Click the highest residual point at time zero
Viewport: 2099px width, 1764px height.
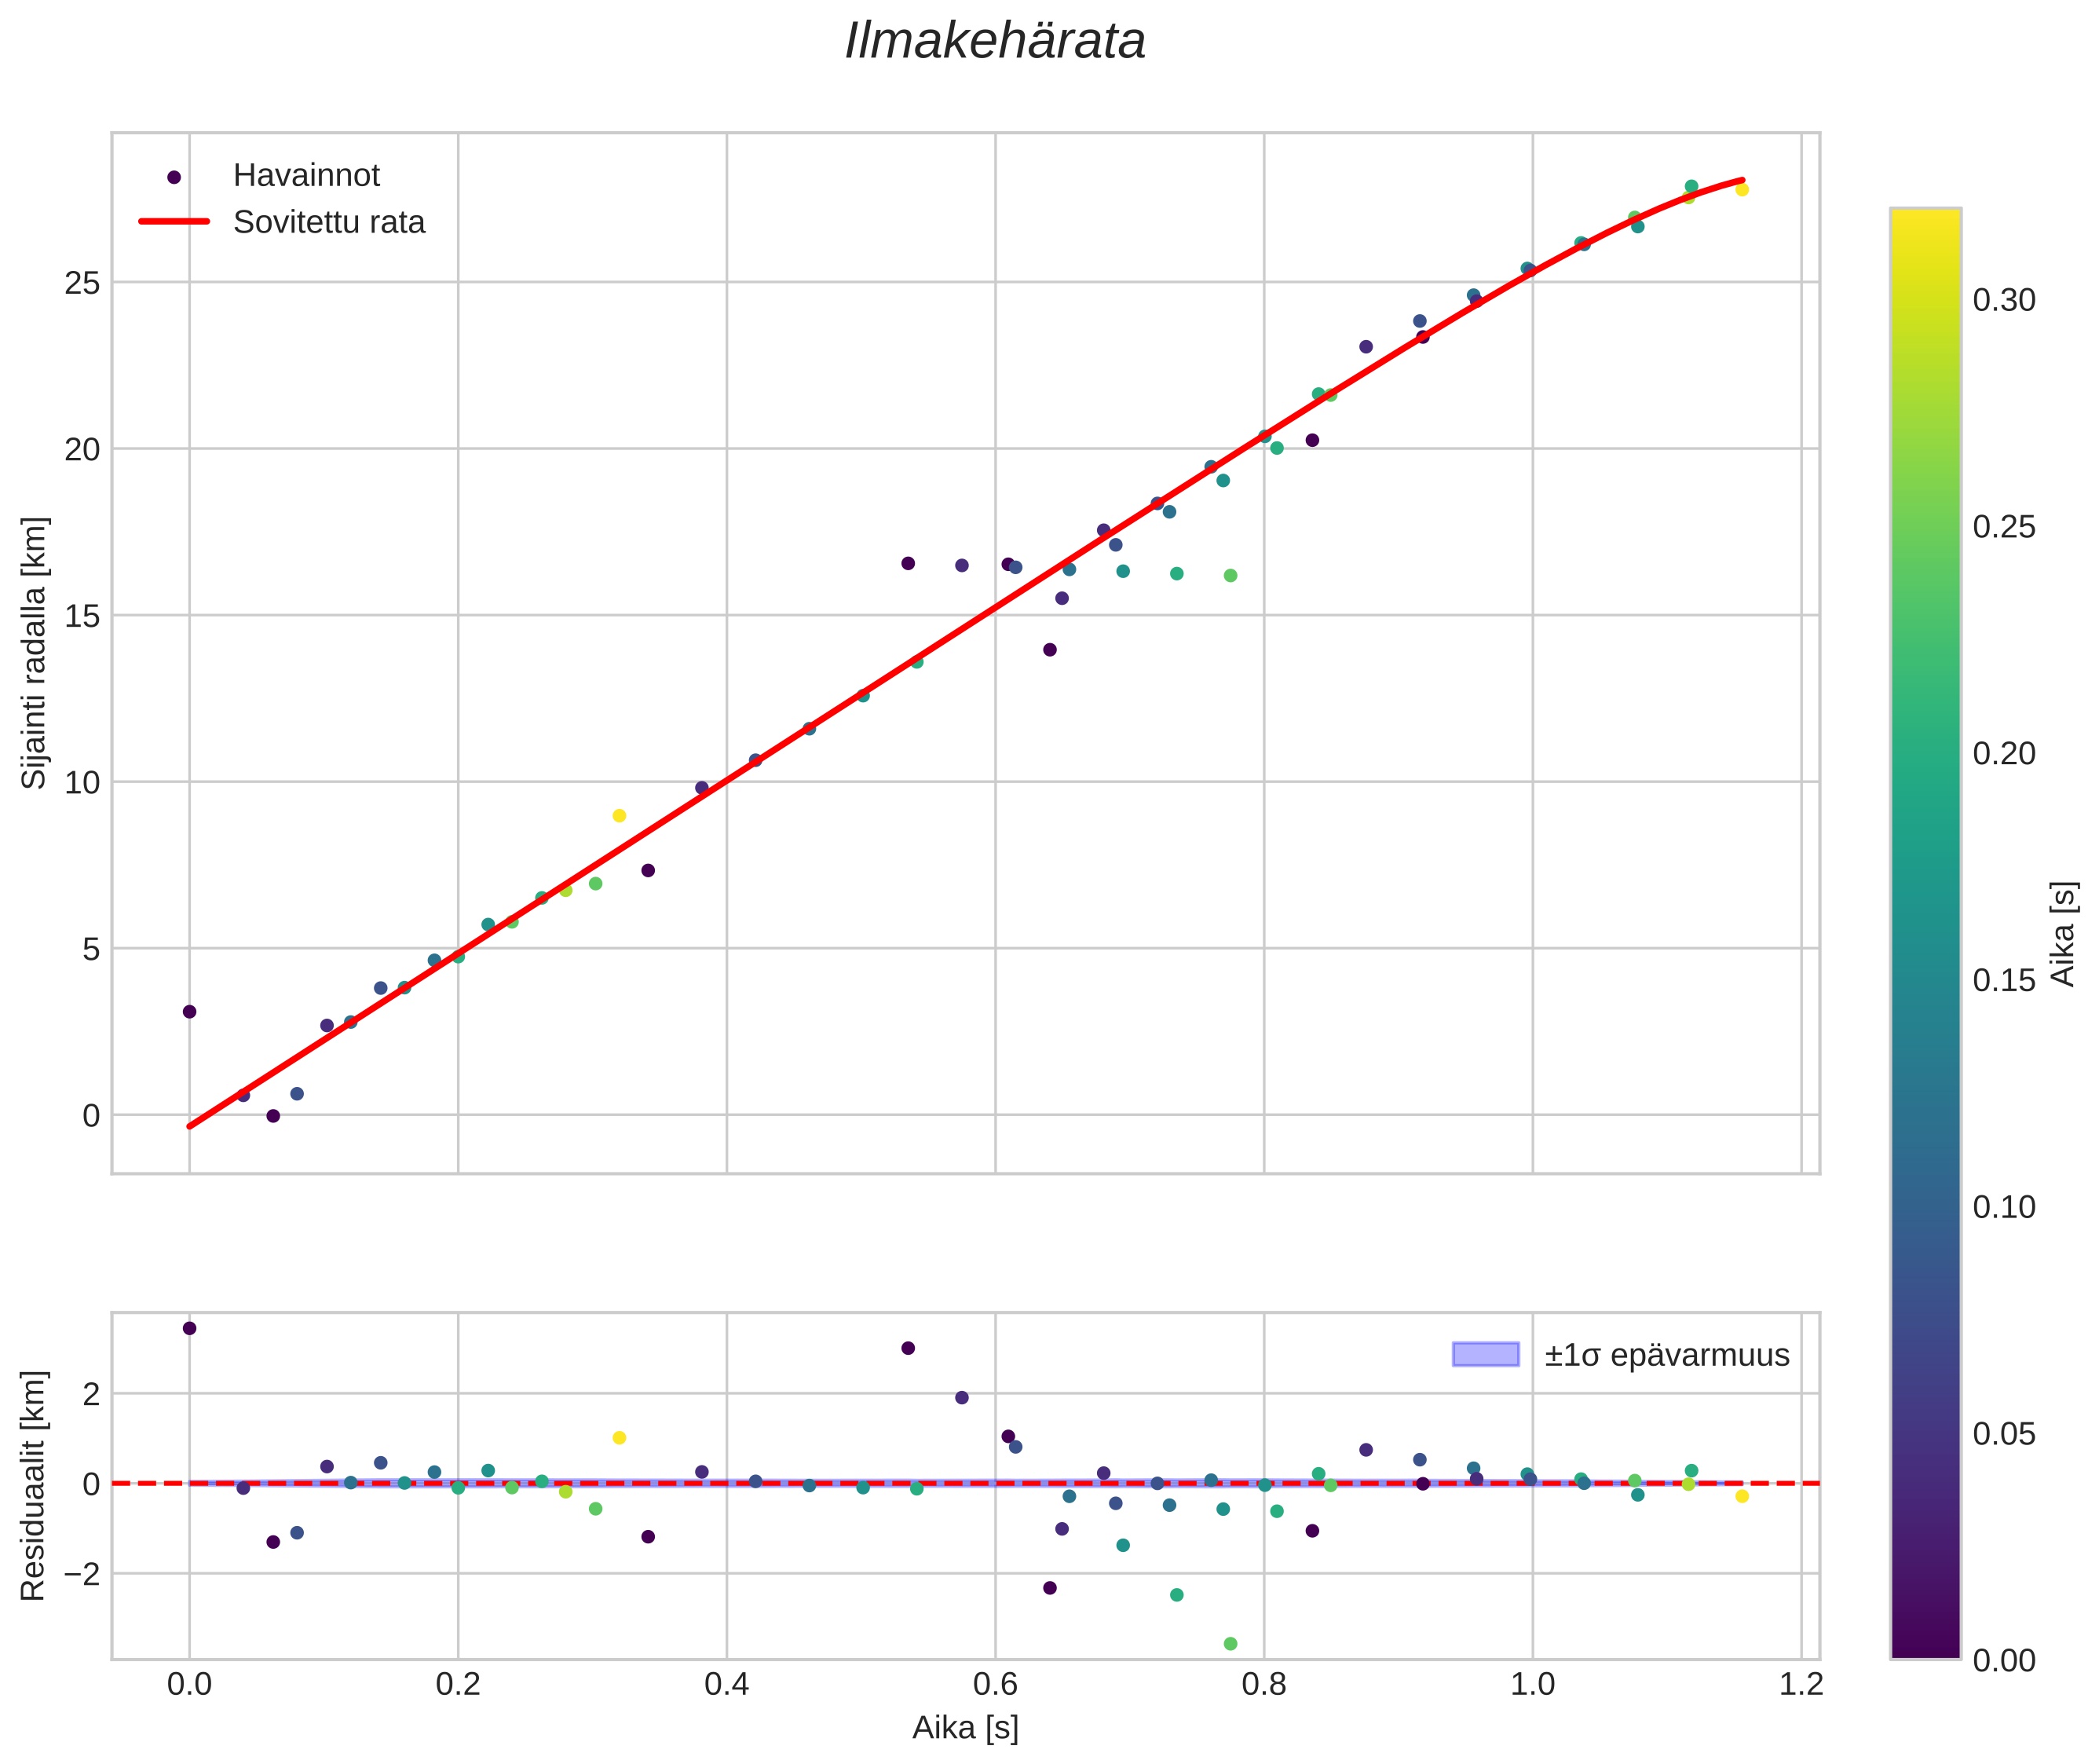pyautogui.click(x=189, y=1328)
